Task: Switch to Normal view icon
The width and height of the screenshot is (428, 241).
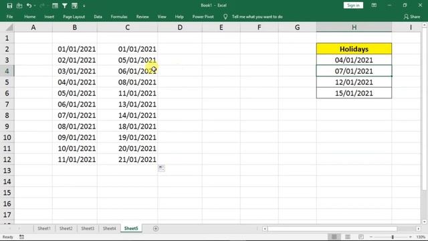Action: coord(334,237)
